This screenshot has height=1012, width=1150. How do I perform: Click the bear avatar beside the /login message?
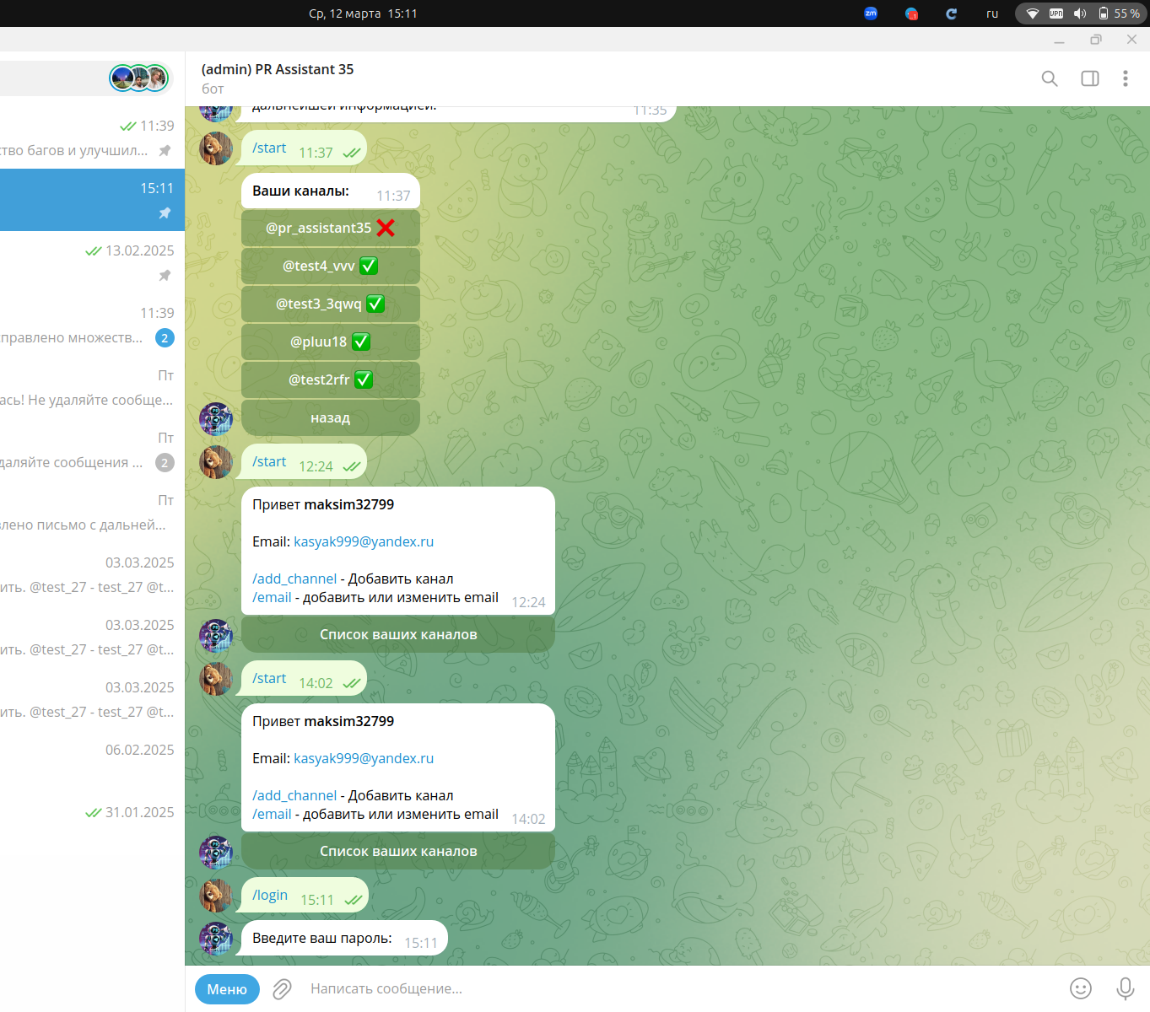(216, 896)
